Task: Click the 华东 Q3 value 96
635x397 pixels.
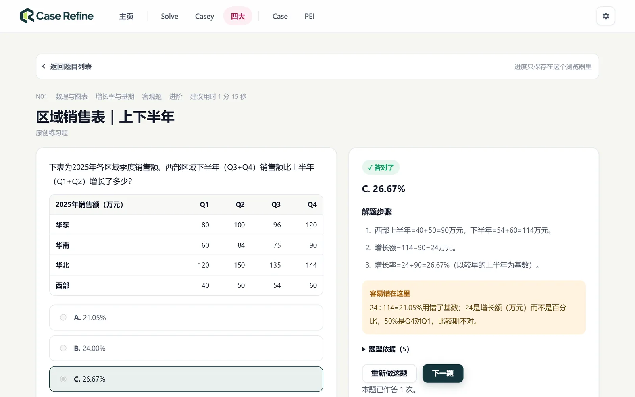Action: pos(277,225)
